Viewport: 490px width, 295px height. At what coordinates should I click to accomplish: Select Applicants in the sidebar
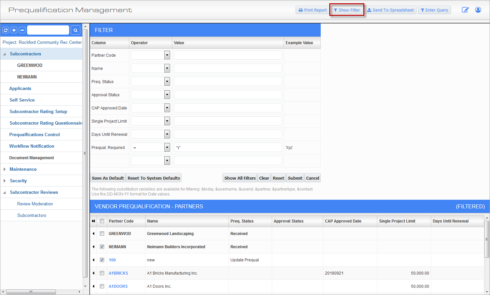tap(21, 88)
